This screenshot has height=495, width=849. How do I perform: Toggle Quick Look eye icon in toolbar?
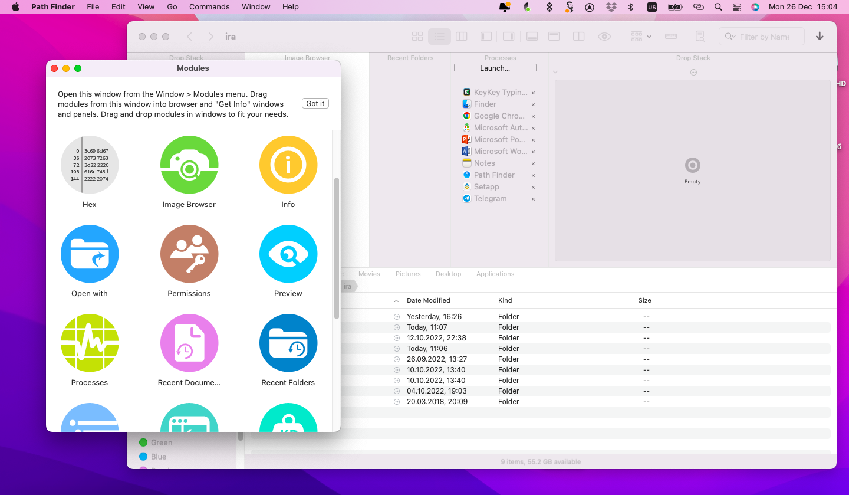click(604, 37)
